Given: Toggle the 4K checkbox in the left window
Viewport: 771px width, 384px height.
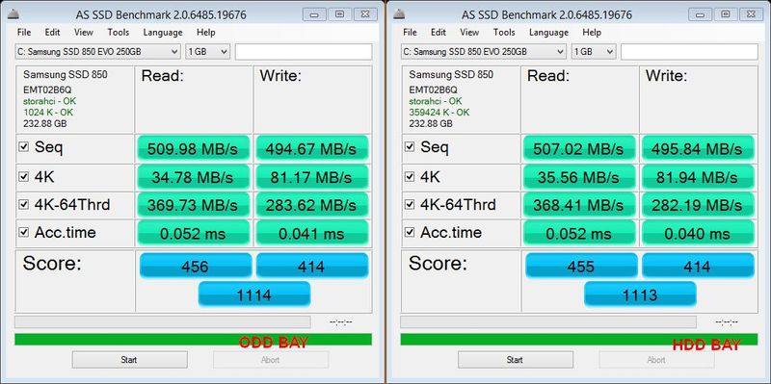Looking at the screenshot, I should coord(23,176).
